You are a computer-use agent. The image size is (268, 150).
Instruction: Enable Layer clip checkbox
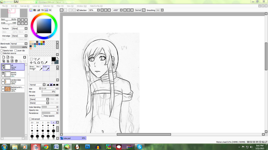click(15, 51)
